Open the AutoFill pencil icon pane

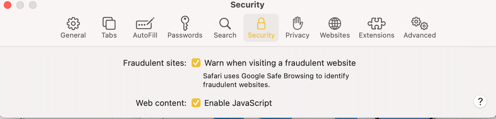tap(145, 23)
